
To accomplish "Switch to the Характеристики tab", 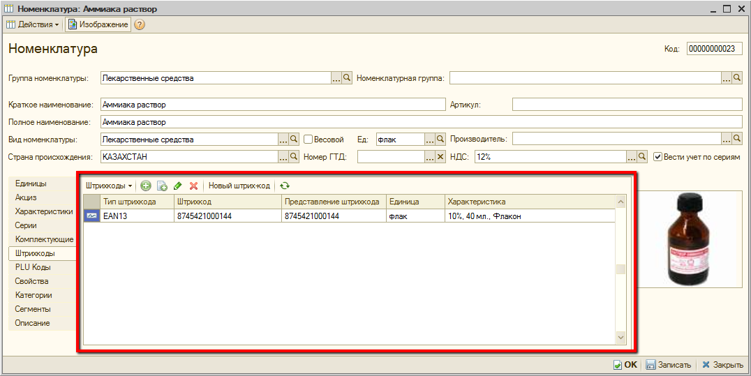I will coord(43,211).
